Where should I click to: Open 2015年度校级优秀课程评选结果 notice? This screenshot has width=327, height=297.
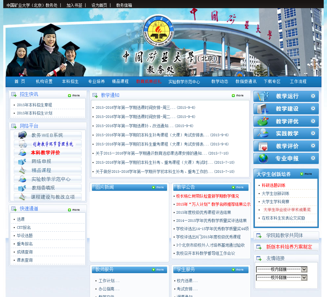click(x=203, y=213)
